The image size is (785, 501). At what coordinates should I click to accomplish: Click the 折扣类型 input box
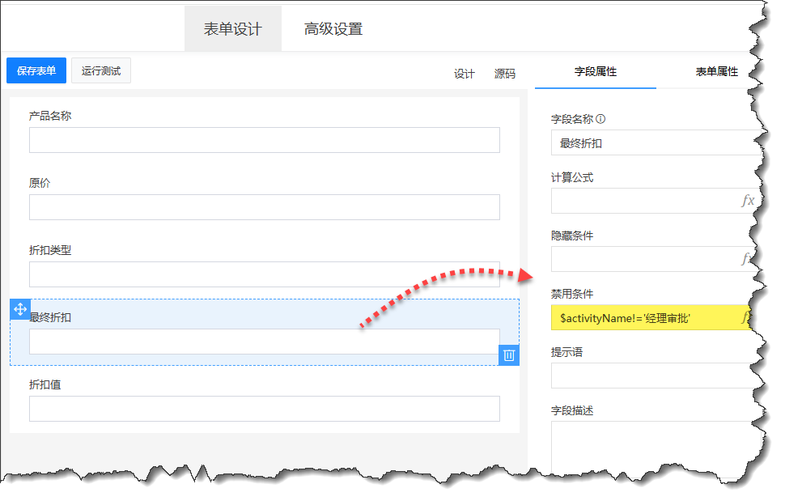(x=264, y=274)
